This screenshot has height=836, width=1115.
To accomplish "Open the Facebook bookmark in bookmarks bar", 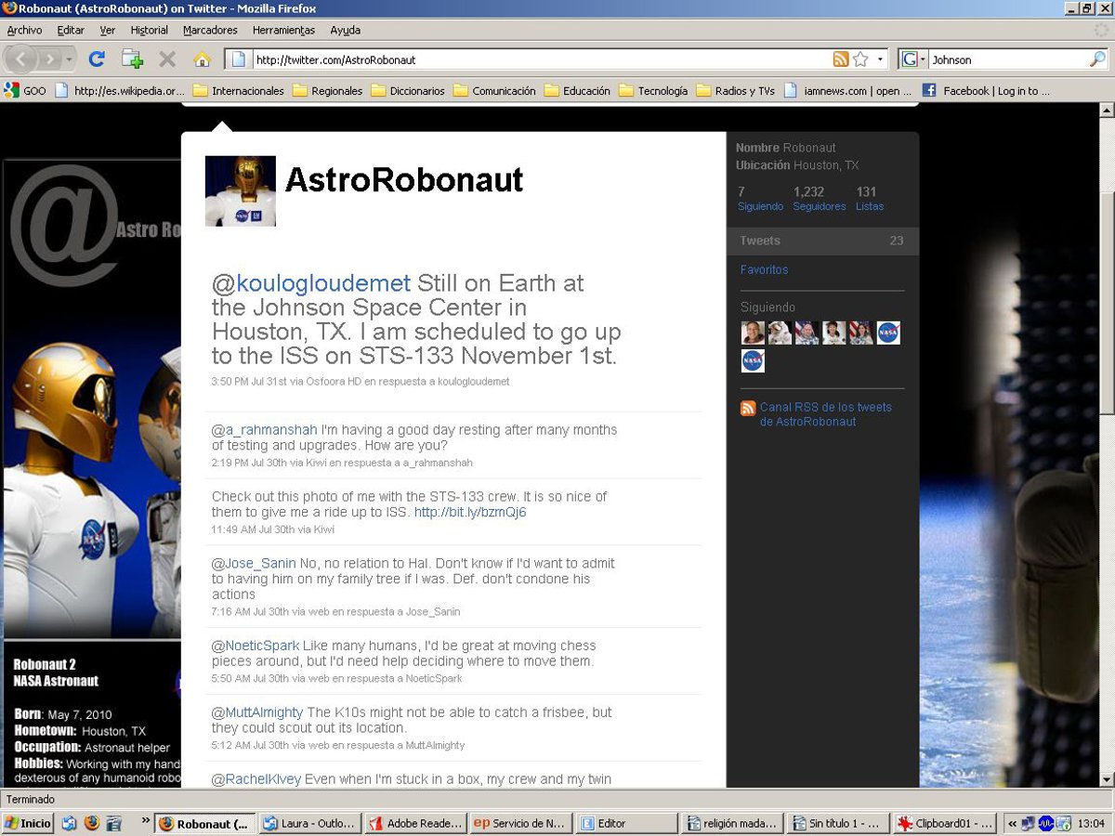I will coord(986,91).
